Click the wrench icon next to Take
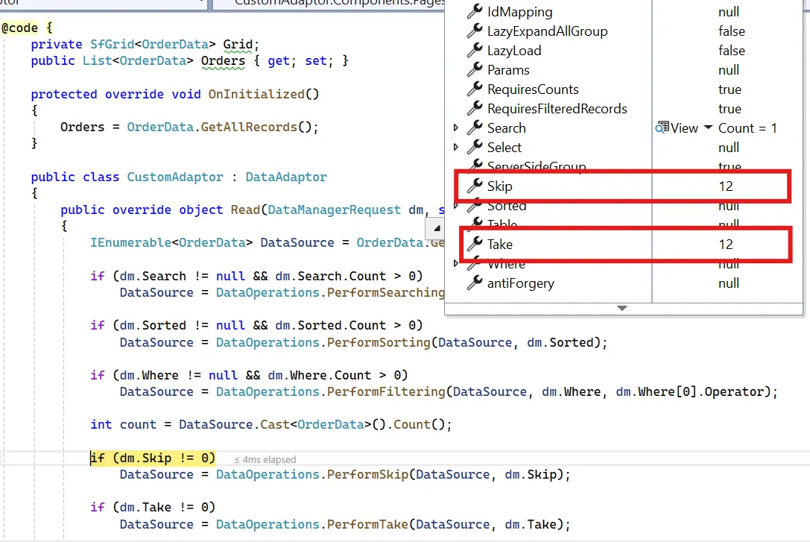This screenshot has width=810, height=542. click(474, 244)
